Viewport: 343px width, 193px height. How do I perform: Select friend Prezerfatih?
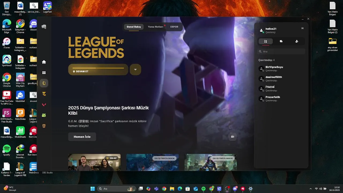[x=281, y=98]
